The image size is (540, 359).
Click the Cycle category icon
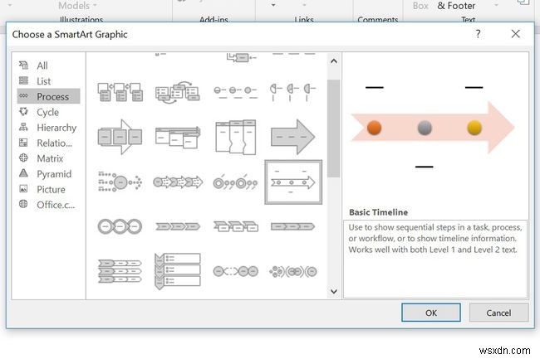[x=23, y=112]
